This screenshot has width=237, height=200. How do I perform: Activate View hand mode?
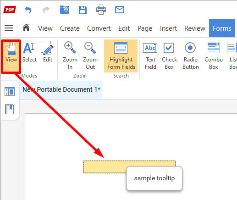11,56
